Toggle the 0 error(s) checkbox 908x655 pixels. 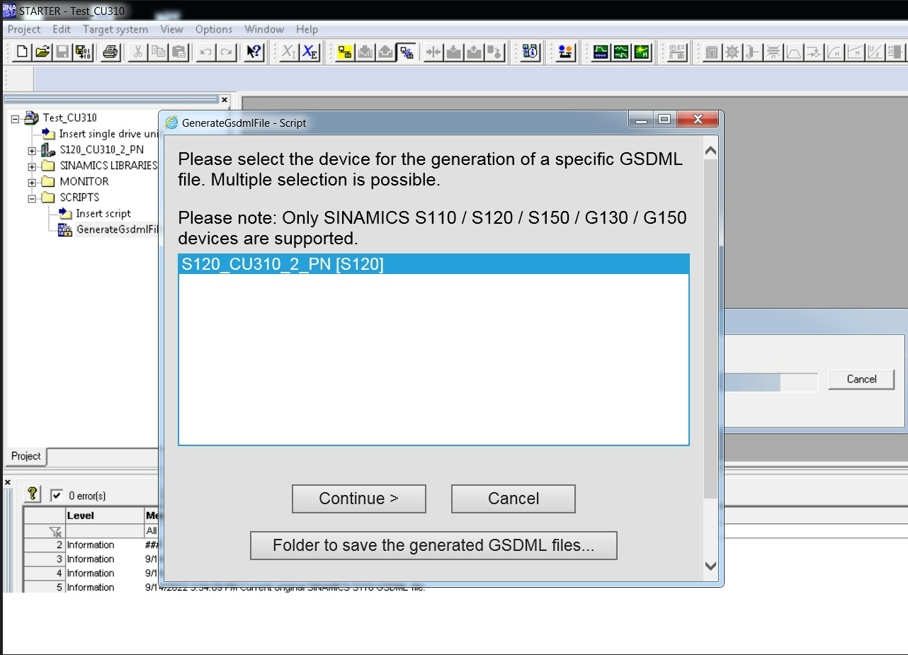tap(57, 495)
